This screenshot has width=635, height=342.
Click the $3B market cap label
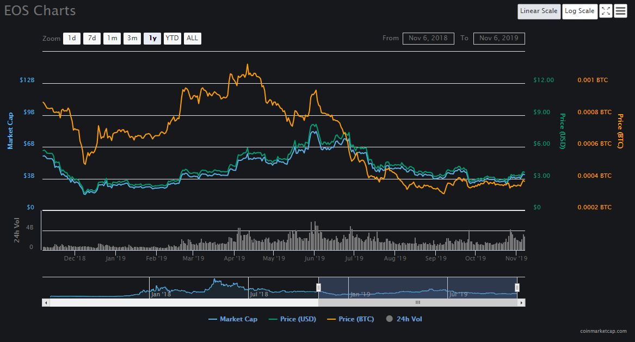point(29,176)
